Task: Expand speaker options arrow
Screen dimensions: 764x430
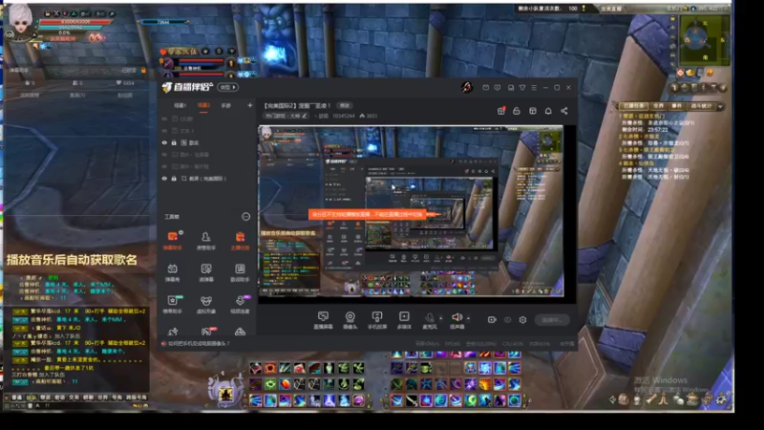Action: coord(468,318)
